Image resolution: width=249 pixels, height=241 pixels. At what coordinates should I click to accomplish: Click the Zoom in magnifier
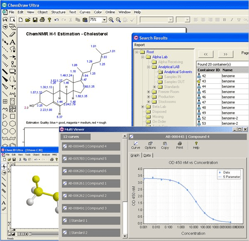coord(111,20)
